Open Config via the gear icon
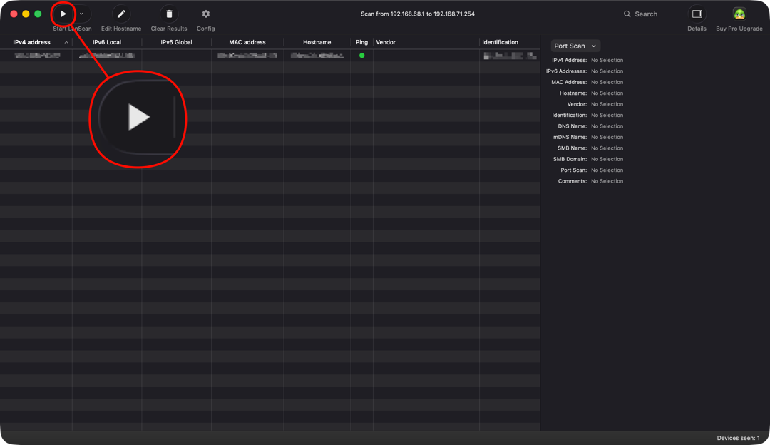The width and height of the screenshot is (770, 445). tap(206, 14)
